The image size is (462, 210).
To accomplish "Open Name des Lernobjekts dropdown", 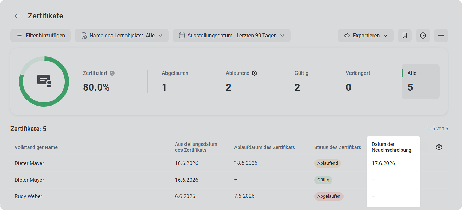I will coord(122,36).
